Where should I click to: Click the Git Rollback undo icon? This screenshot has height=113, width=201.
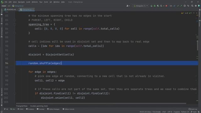click(188, 6)
